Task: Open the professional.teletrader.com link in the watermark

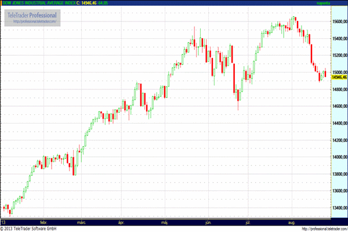Action: tap(32, 22)
